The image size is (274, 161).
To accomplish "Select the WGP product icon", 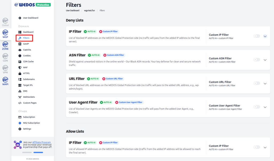I will tap(5, 34).
